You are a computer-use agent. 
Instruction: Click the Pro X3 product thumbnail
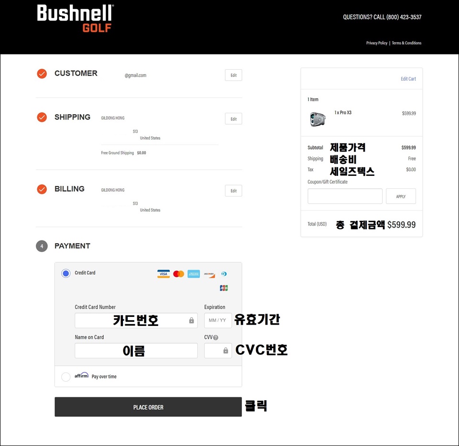click(317, 120)
